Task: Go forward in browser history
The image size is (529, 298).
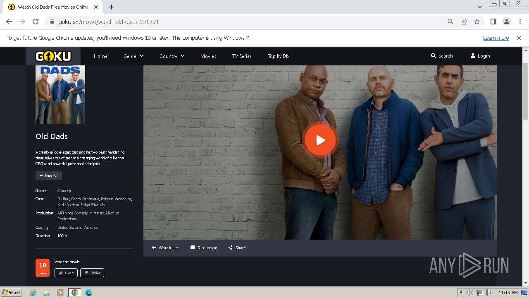Action: coord(22,22)
